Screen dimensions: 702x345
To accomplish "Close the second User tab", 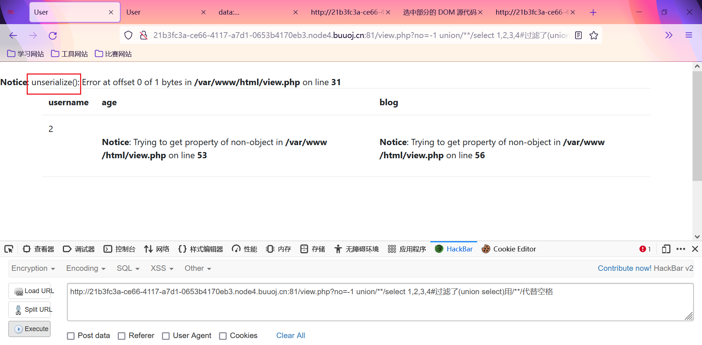I will [203, 12].
